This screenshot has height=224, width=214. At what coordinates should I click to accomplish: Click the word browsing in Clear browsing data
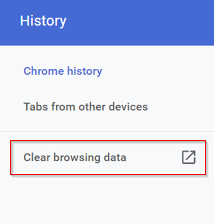[77, 158]
